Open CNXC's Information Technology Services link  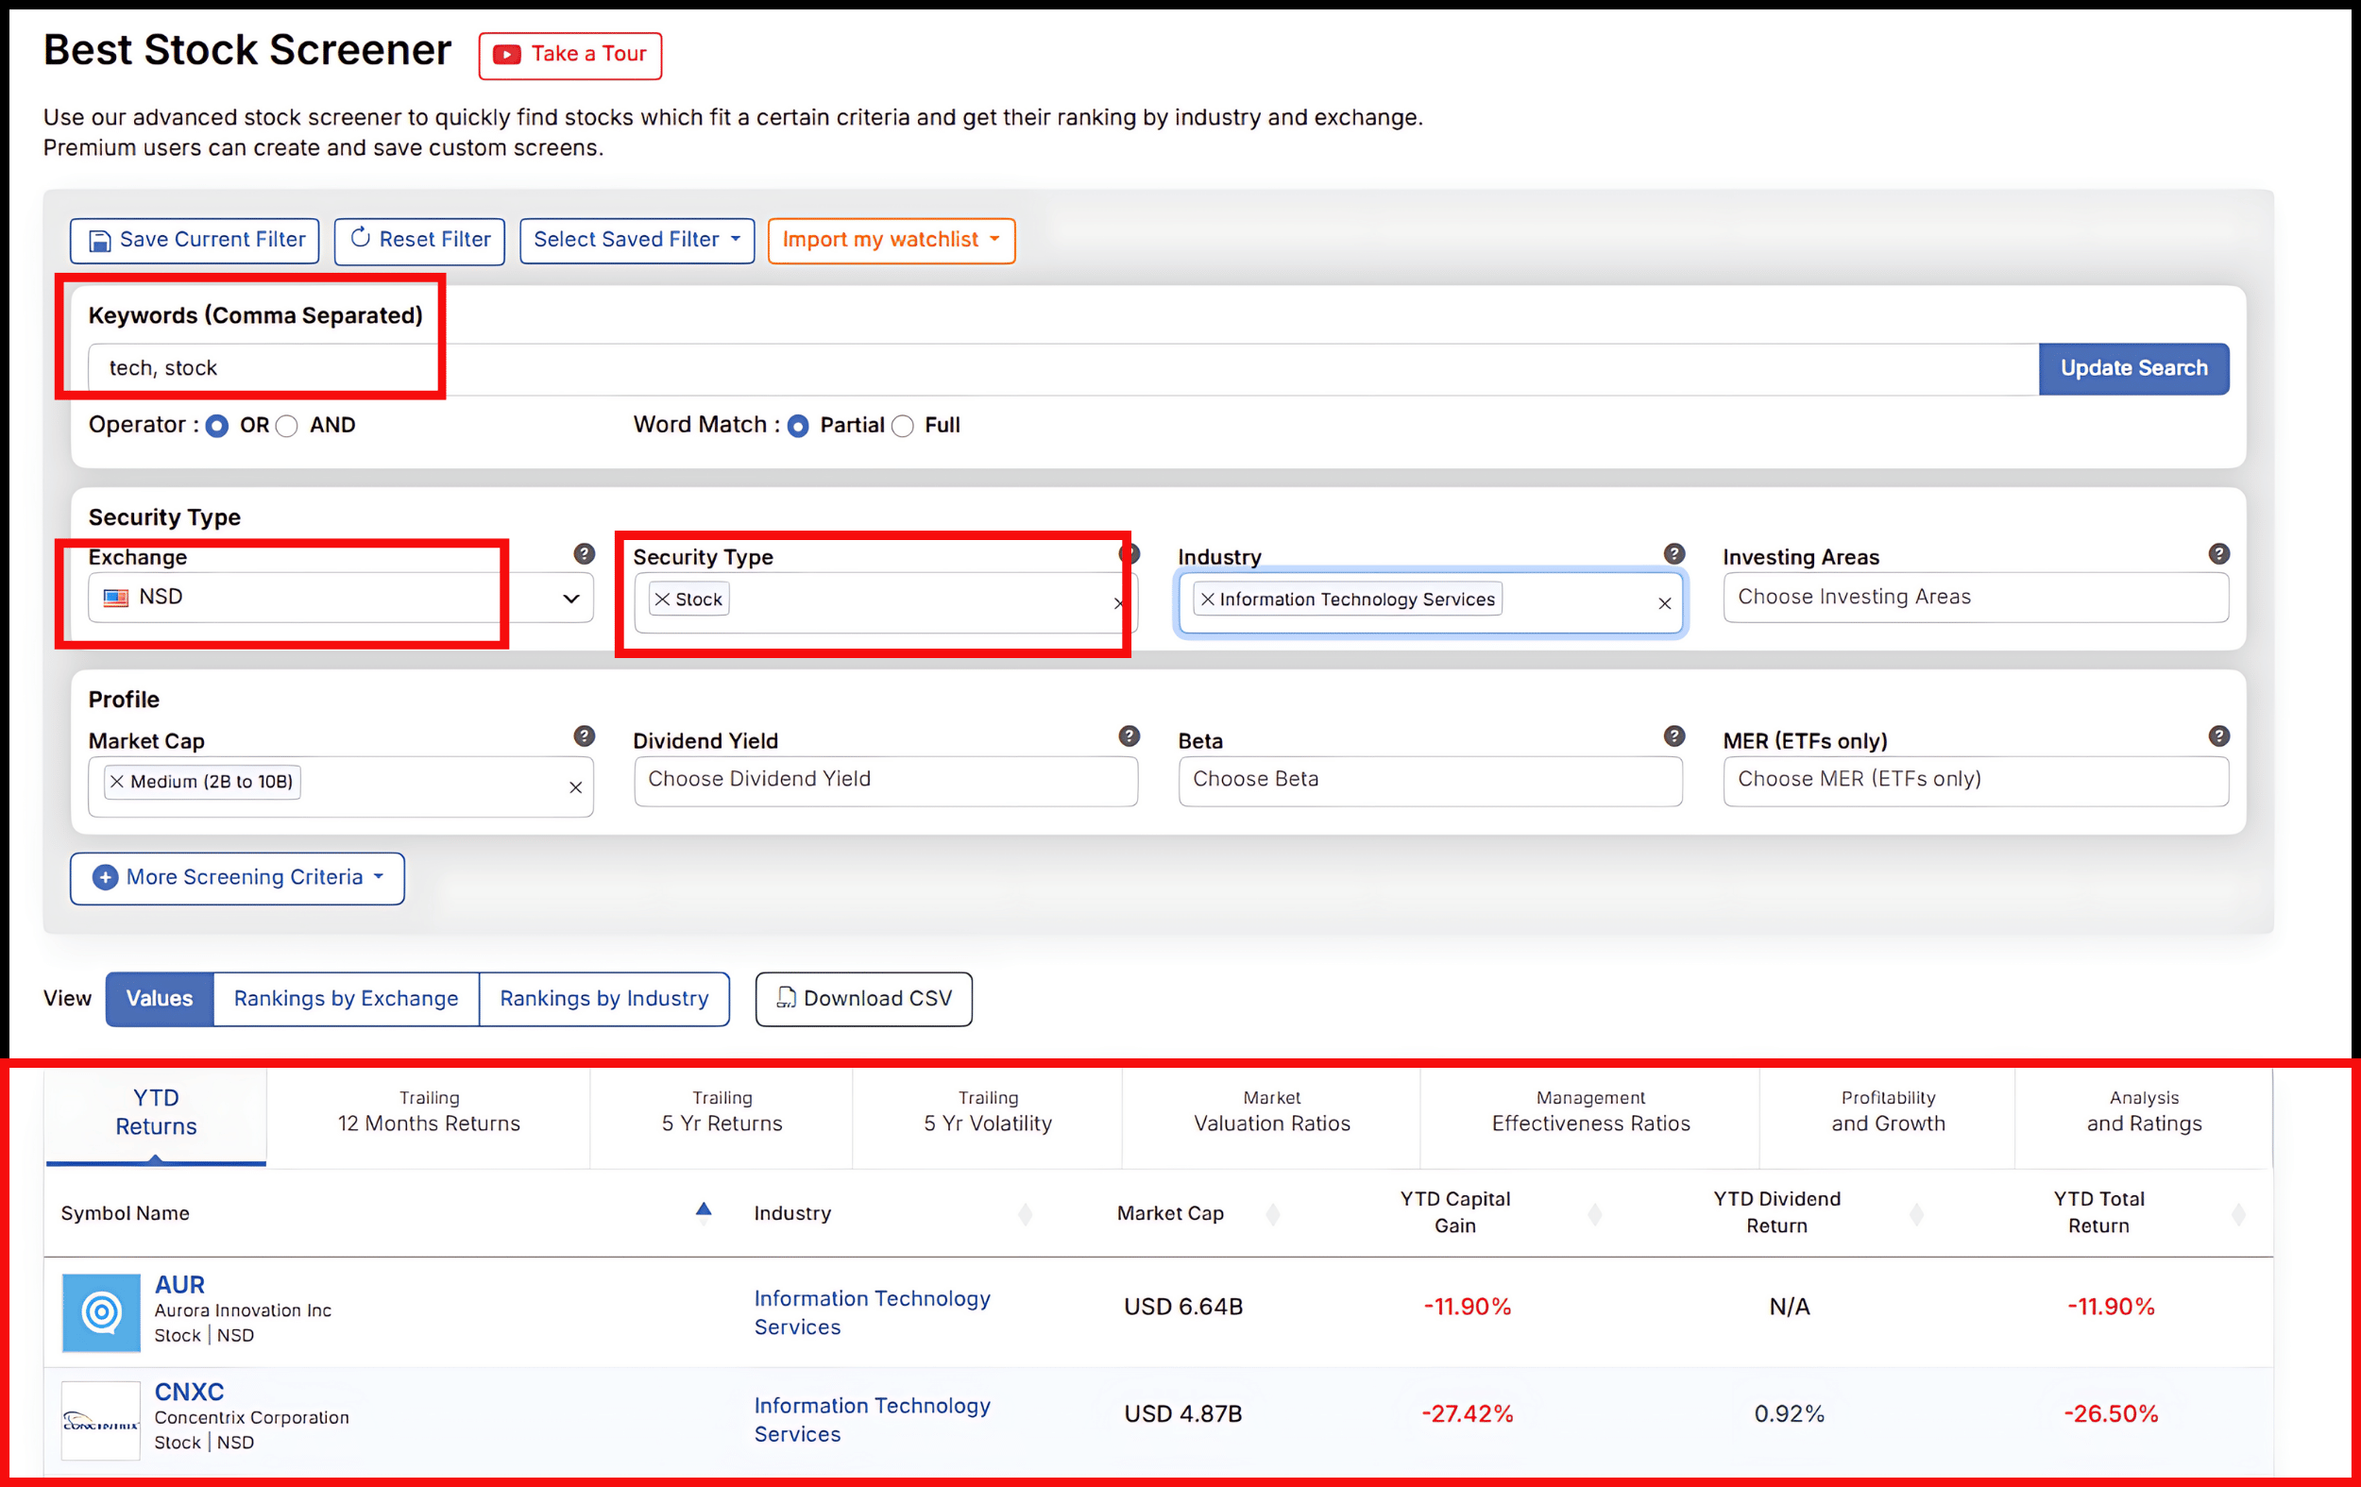click(872, 1419)
